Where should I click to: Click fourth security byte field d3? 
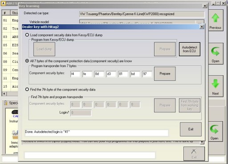pos(111,74)
